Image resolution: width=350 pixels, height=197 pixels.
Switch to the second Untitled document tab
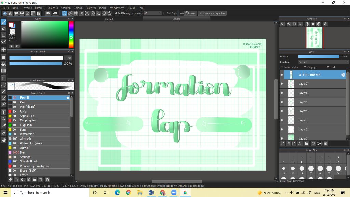pos(176,19)
